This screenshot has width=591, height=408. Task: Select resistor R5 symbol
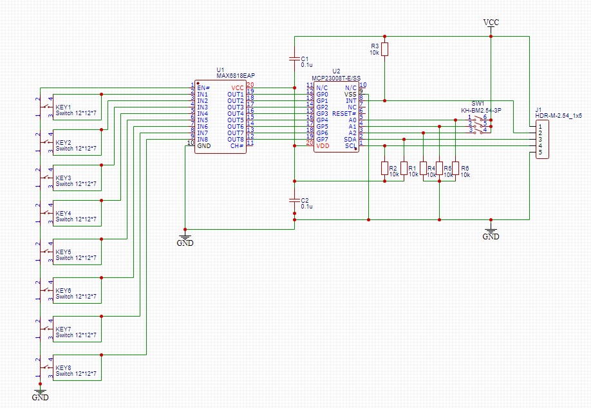click(x=440, y=169)
